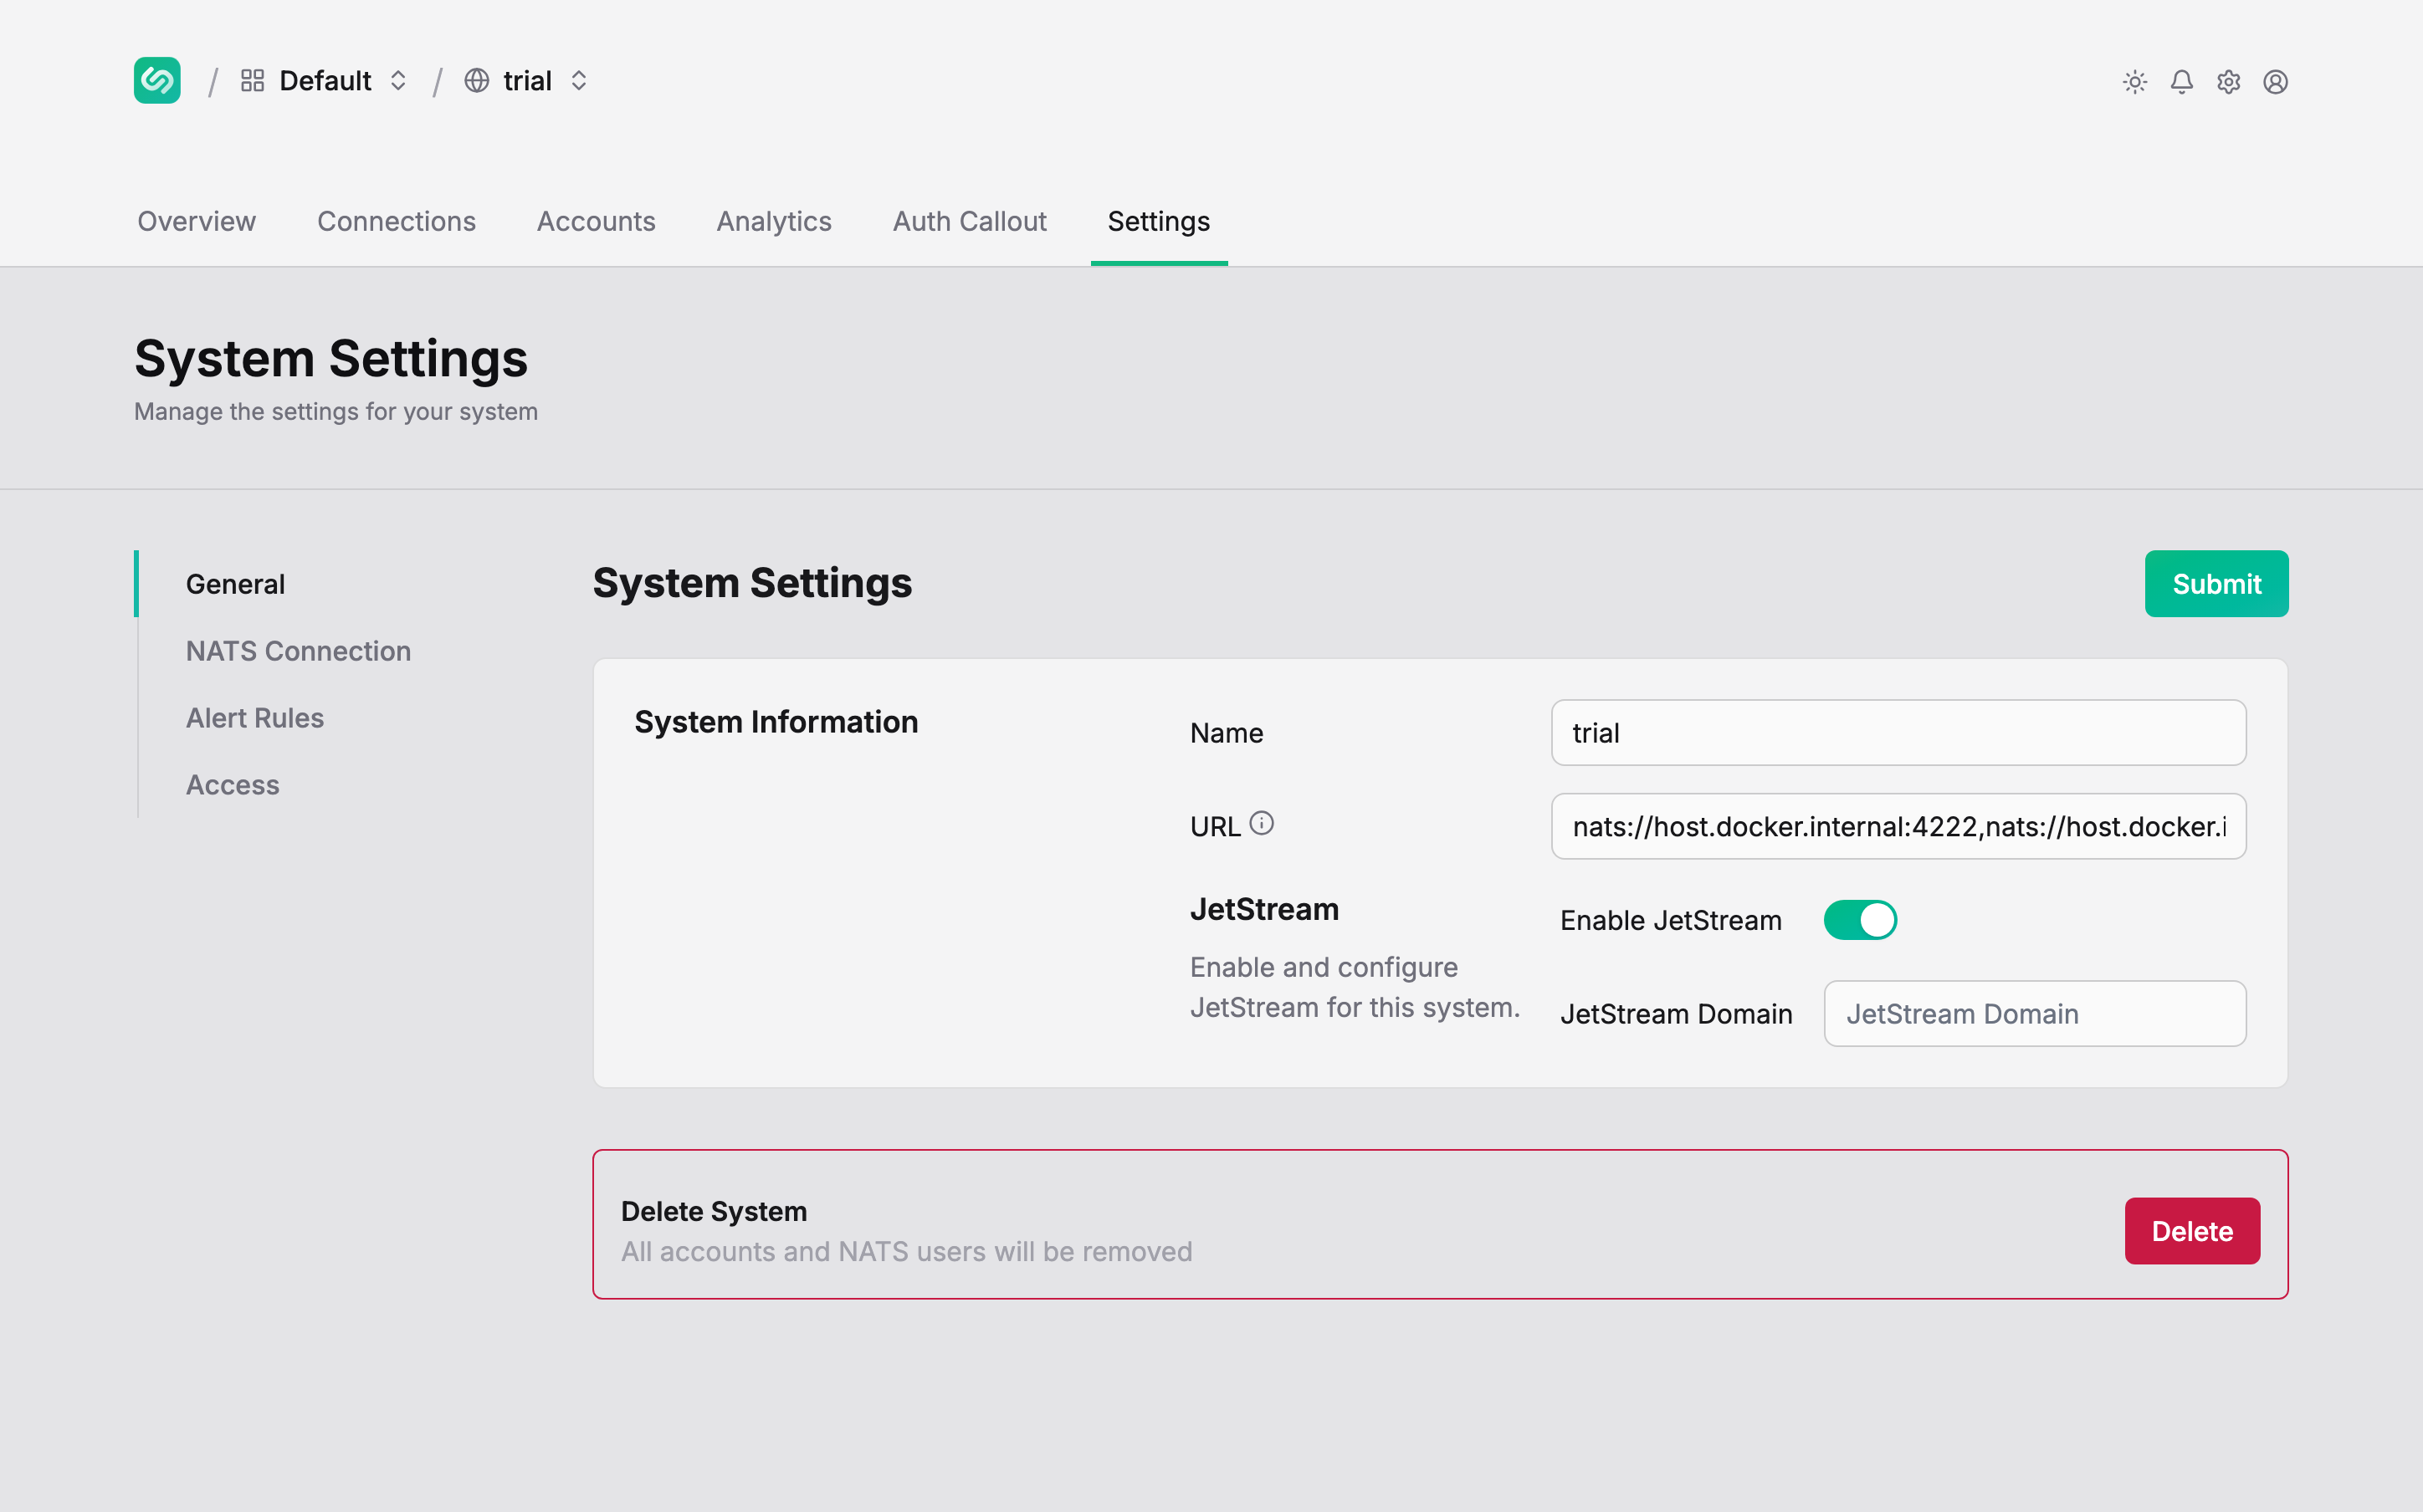Viewport: 2423px width, 1512px height.
Task: Click the 'Enable JetStream' label
Action: [x=1671, y=920]
